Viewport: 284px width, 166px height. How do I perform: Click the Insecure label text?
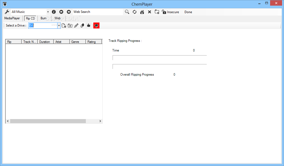click(x=173, y=12)
